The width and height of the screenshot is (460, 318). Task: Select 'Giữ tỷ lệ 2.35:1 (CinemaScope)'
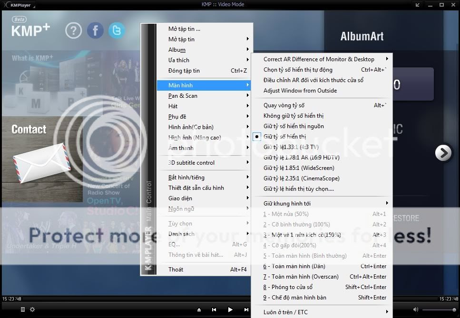(323, 178)
